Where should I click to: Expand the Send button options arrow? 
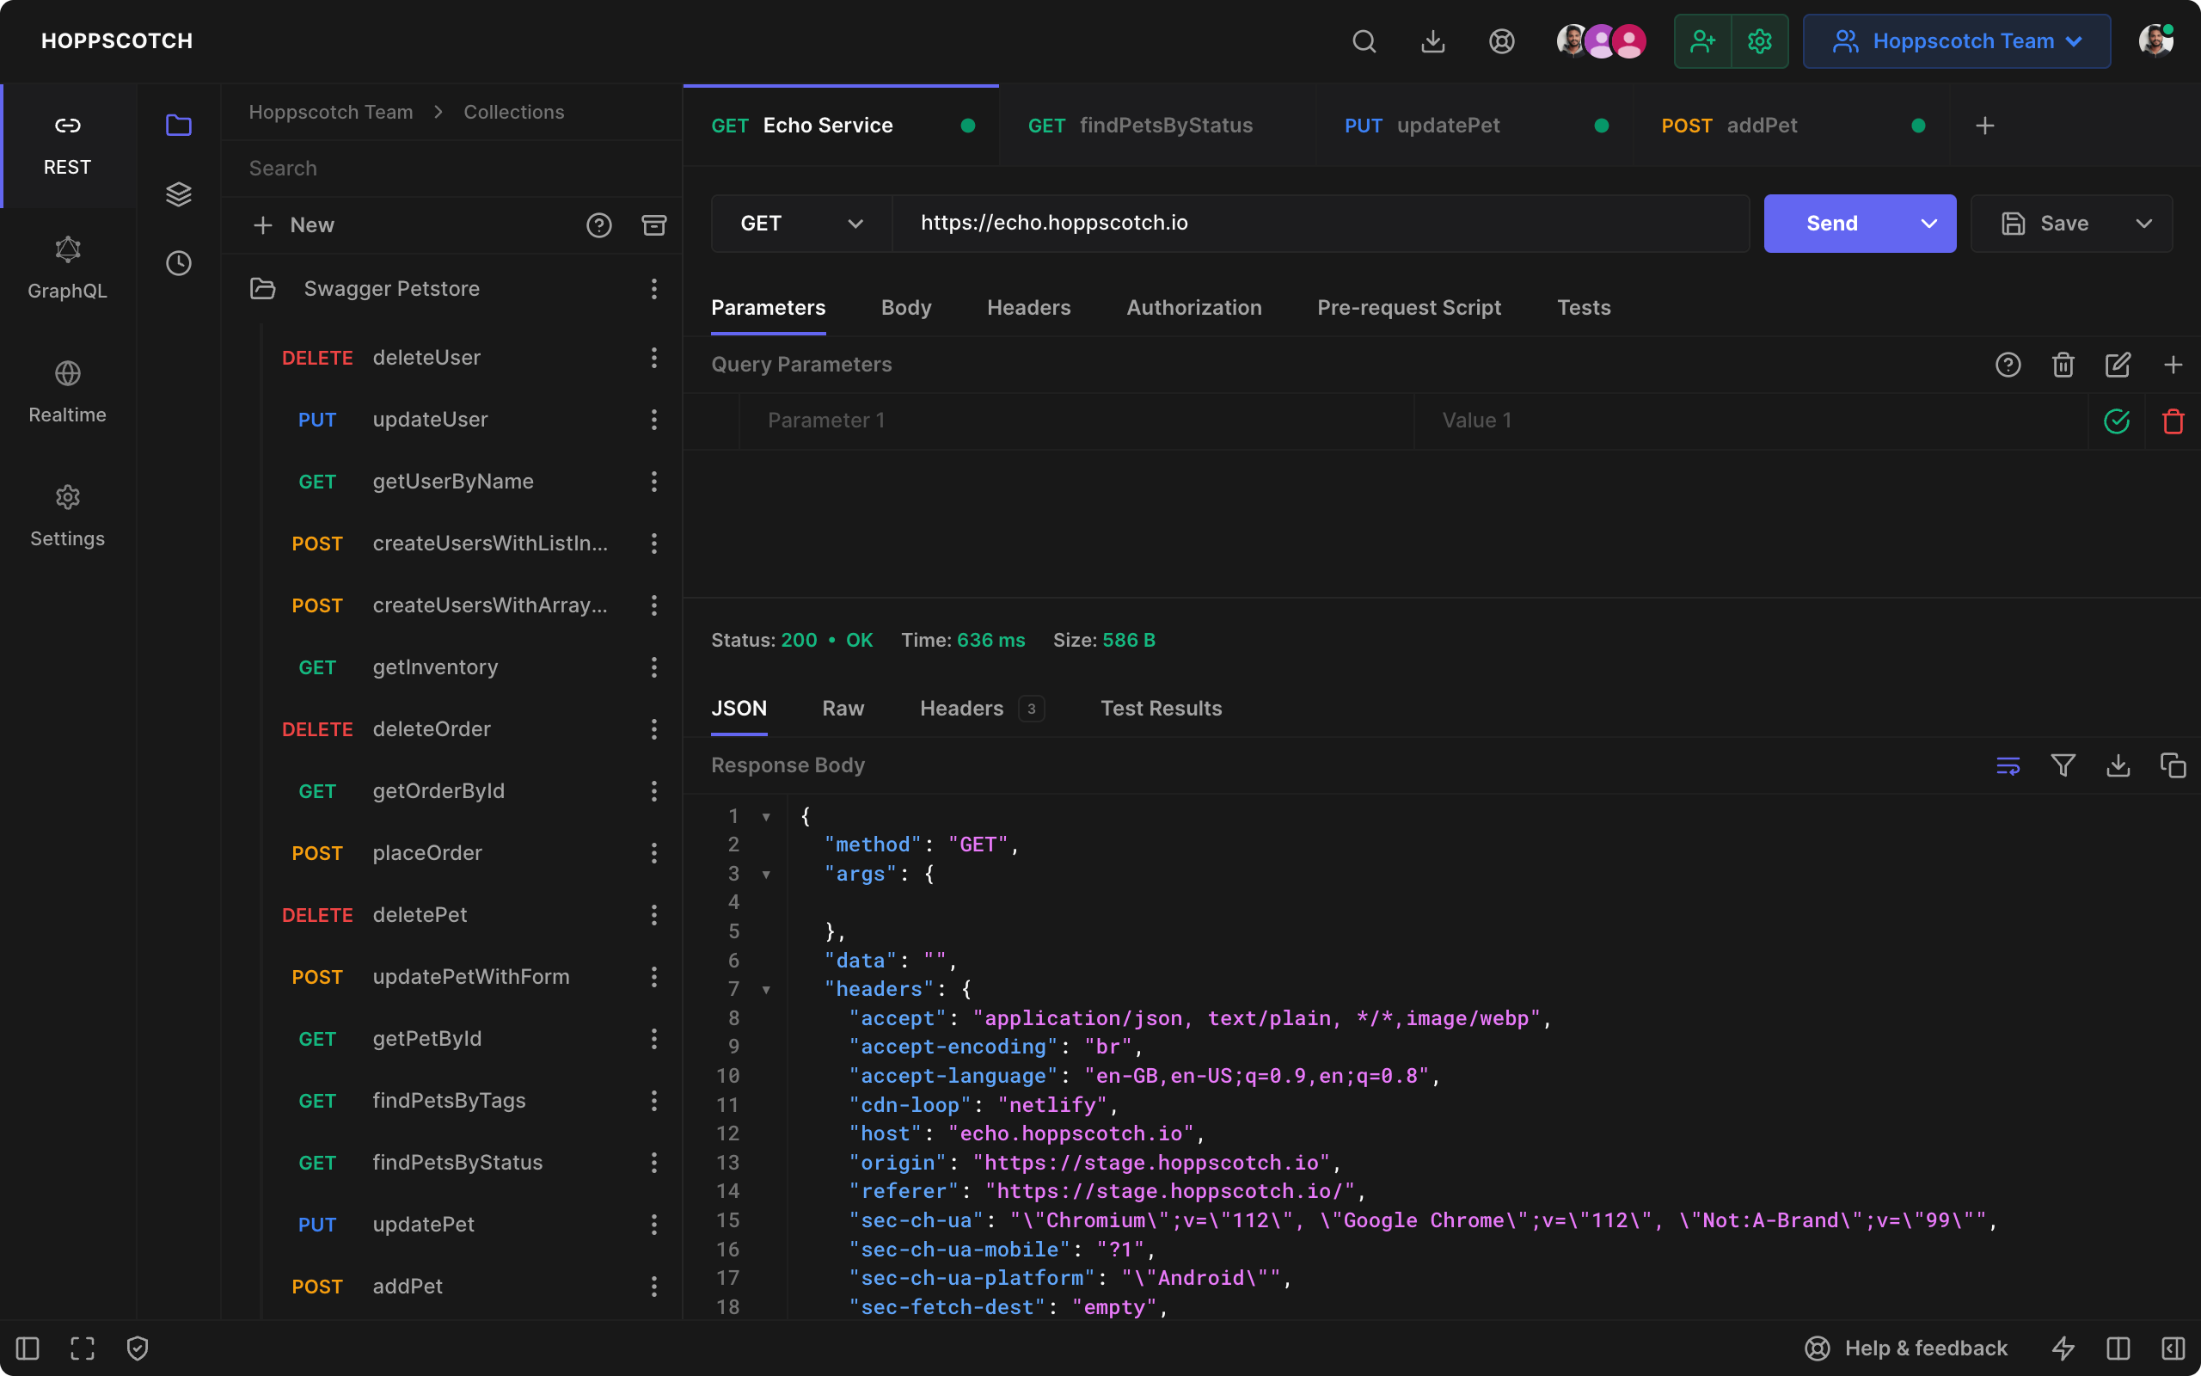[x=1929, y=223]
